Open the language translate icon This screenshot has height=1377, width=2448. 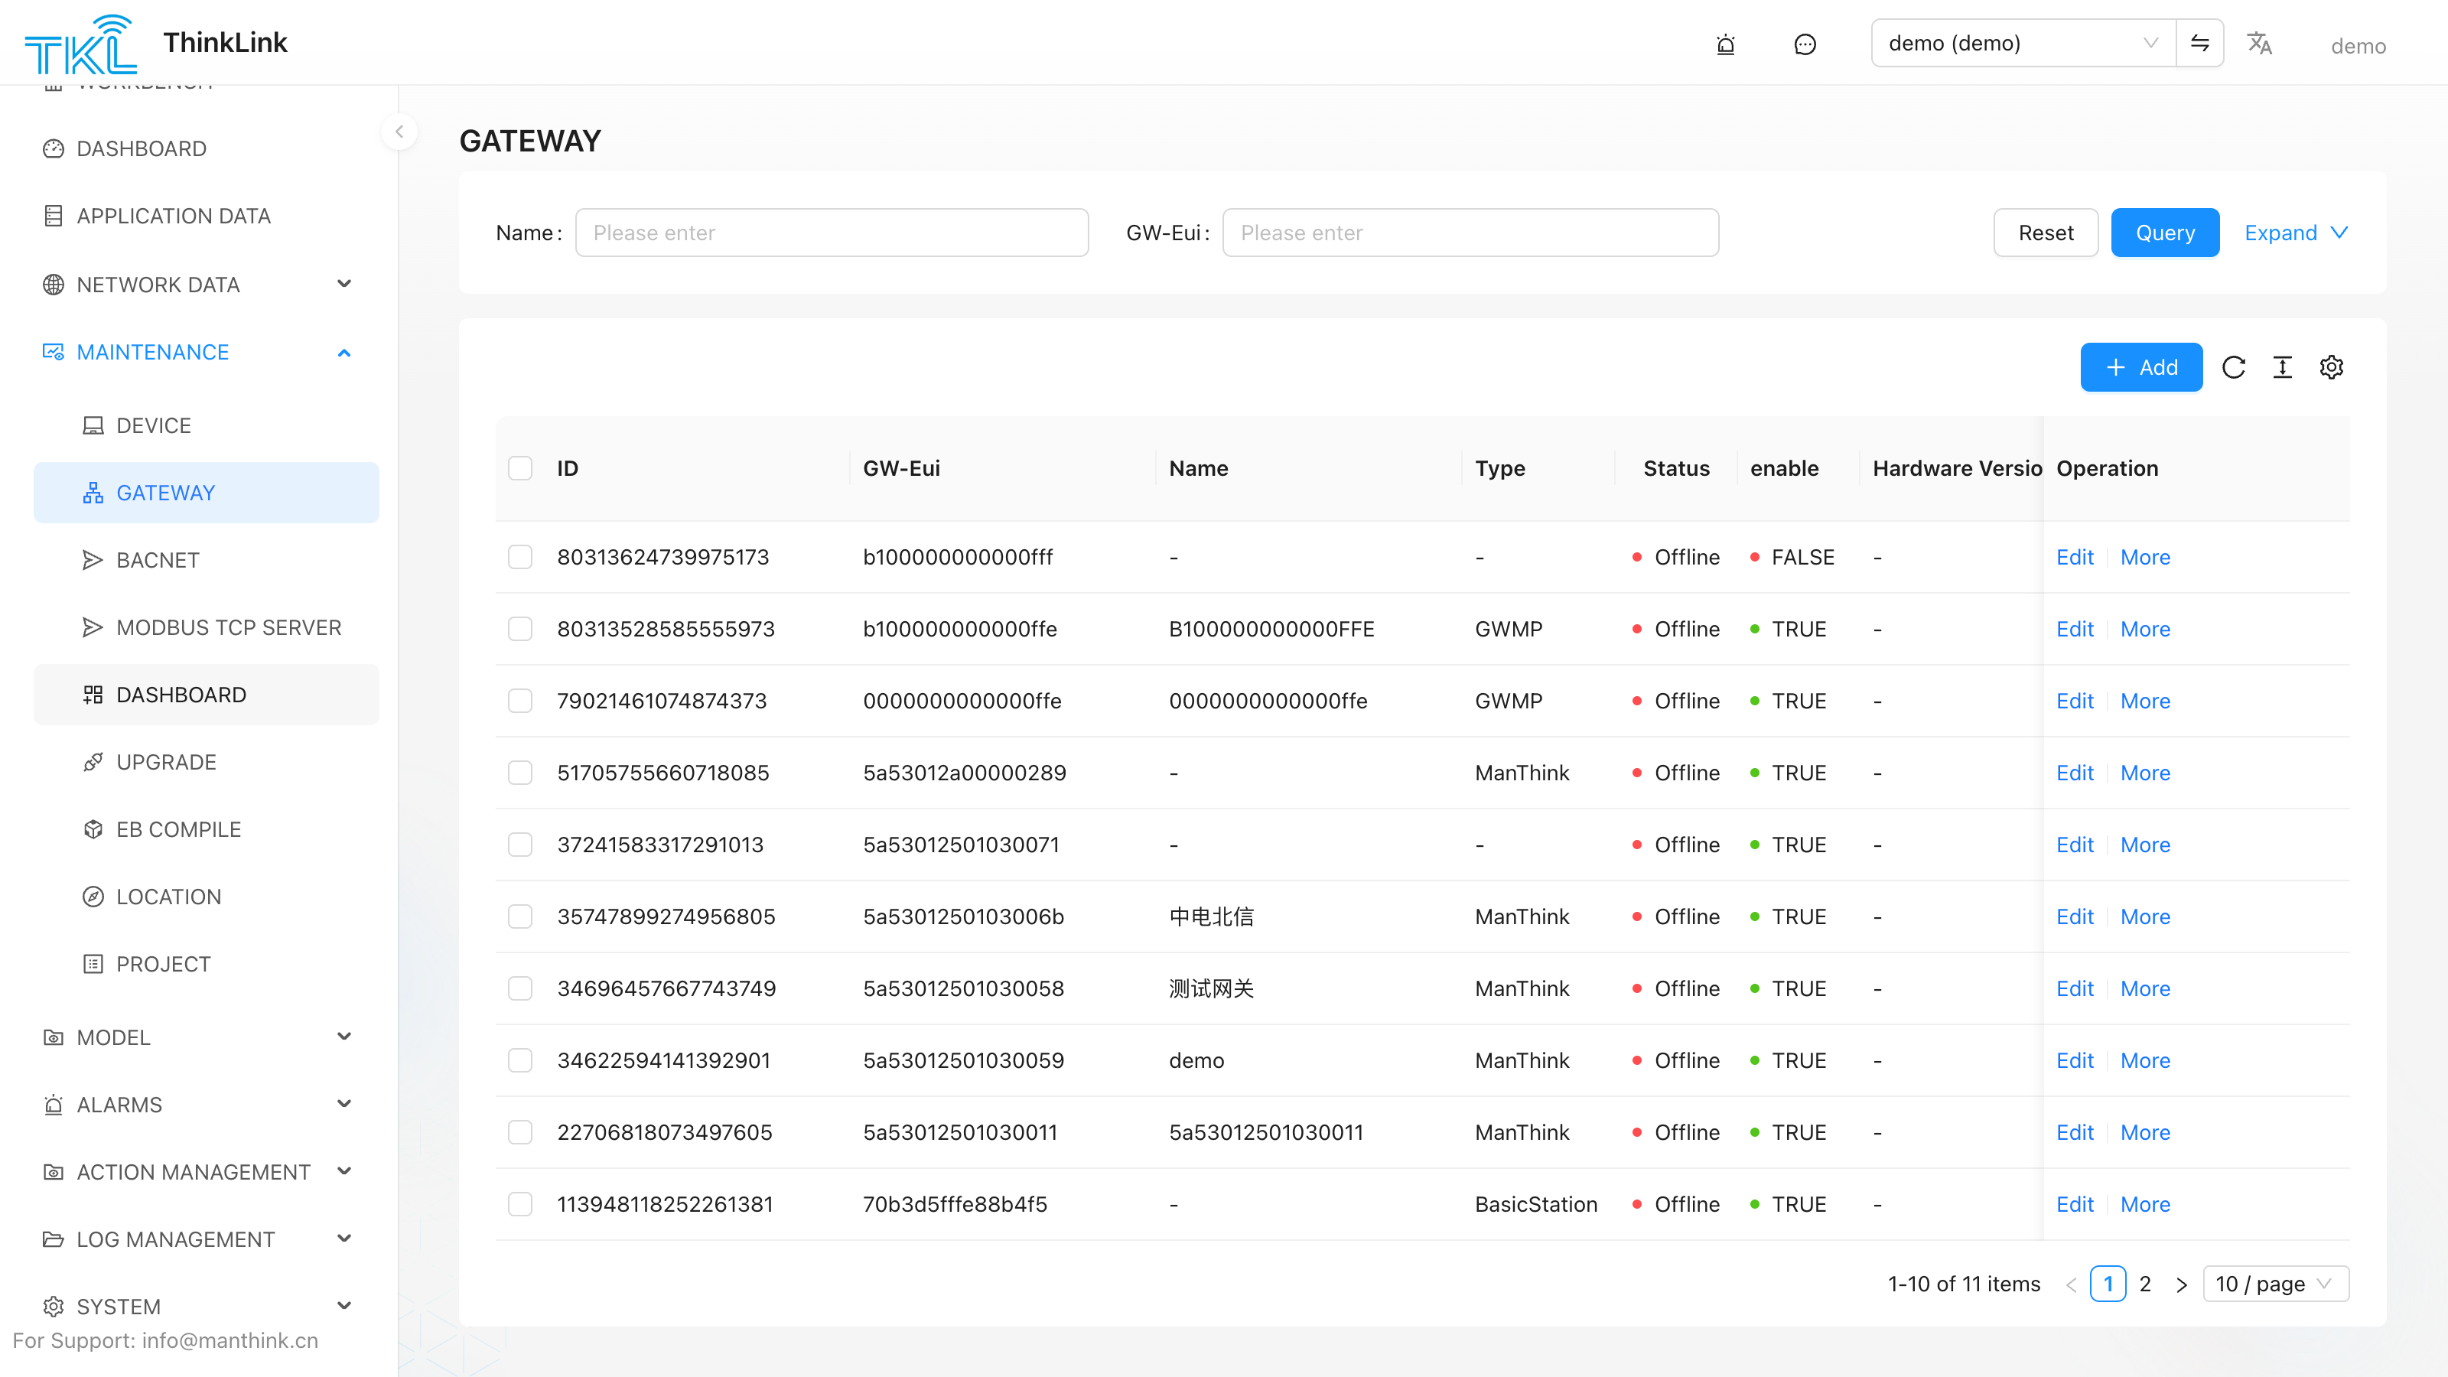(x=2259, y=44)
